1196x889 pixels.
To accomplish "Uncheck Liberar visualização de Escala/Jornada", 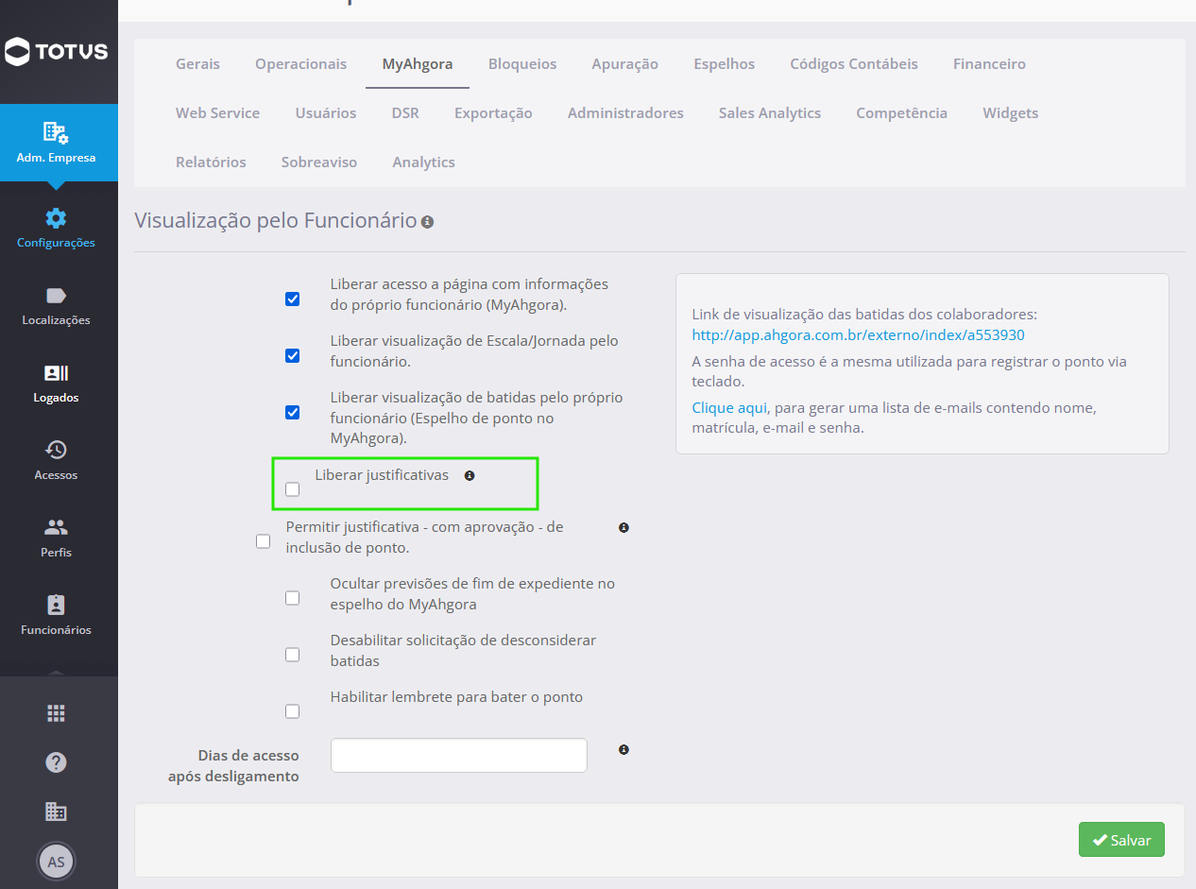I will click(x=292, y=355).
